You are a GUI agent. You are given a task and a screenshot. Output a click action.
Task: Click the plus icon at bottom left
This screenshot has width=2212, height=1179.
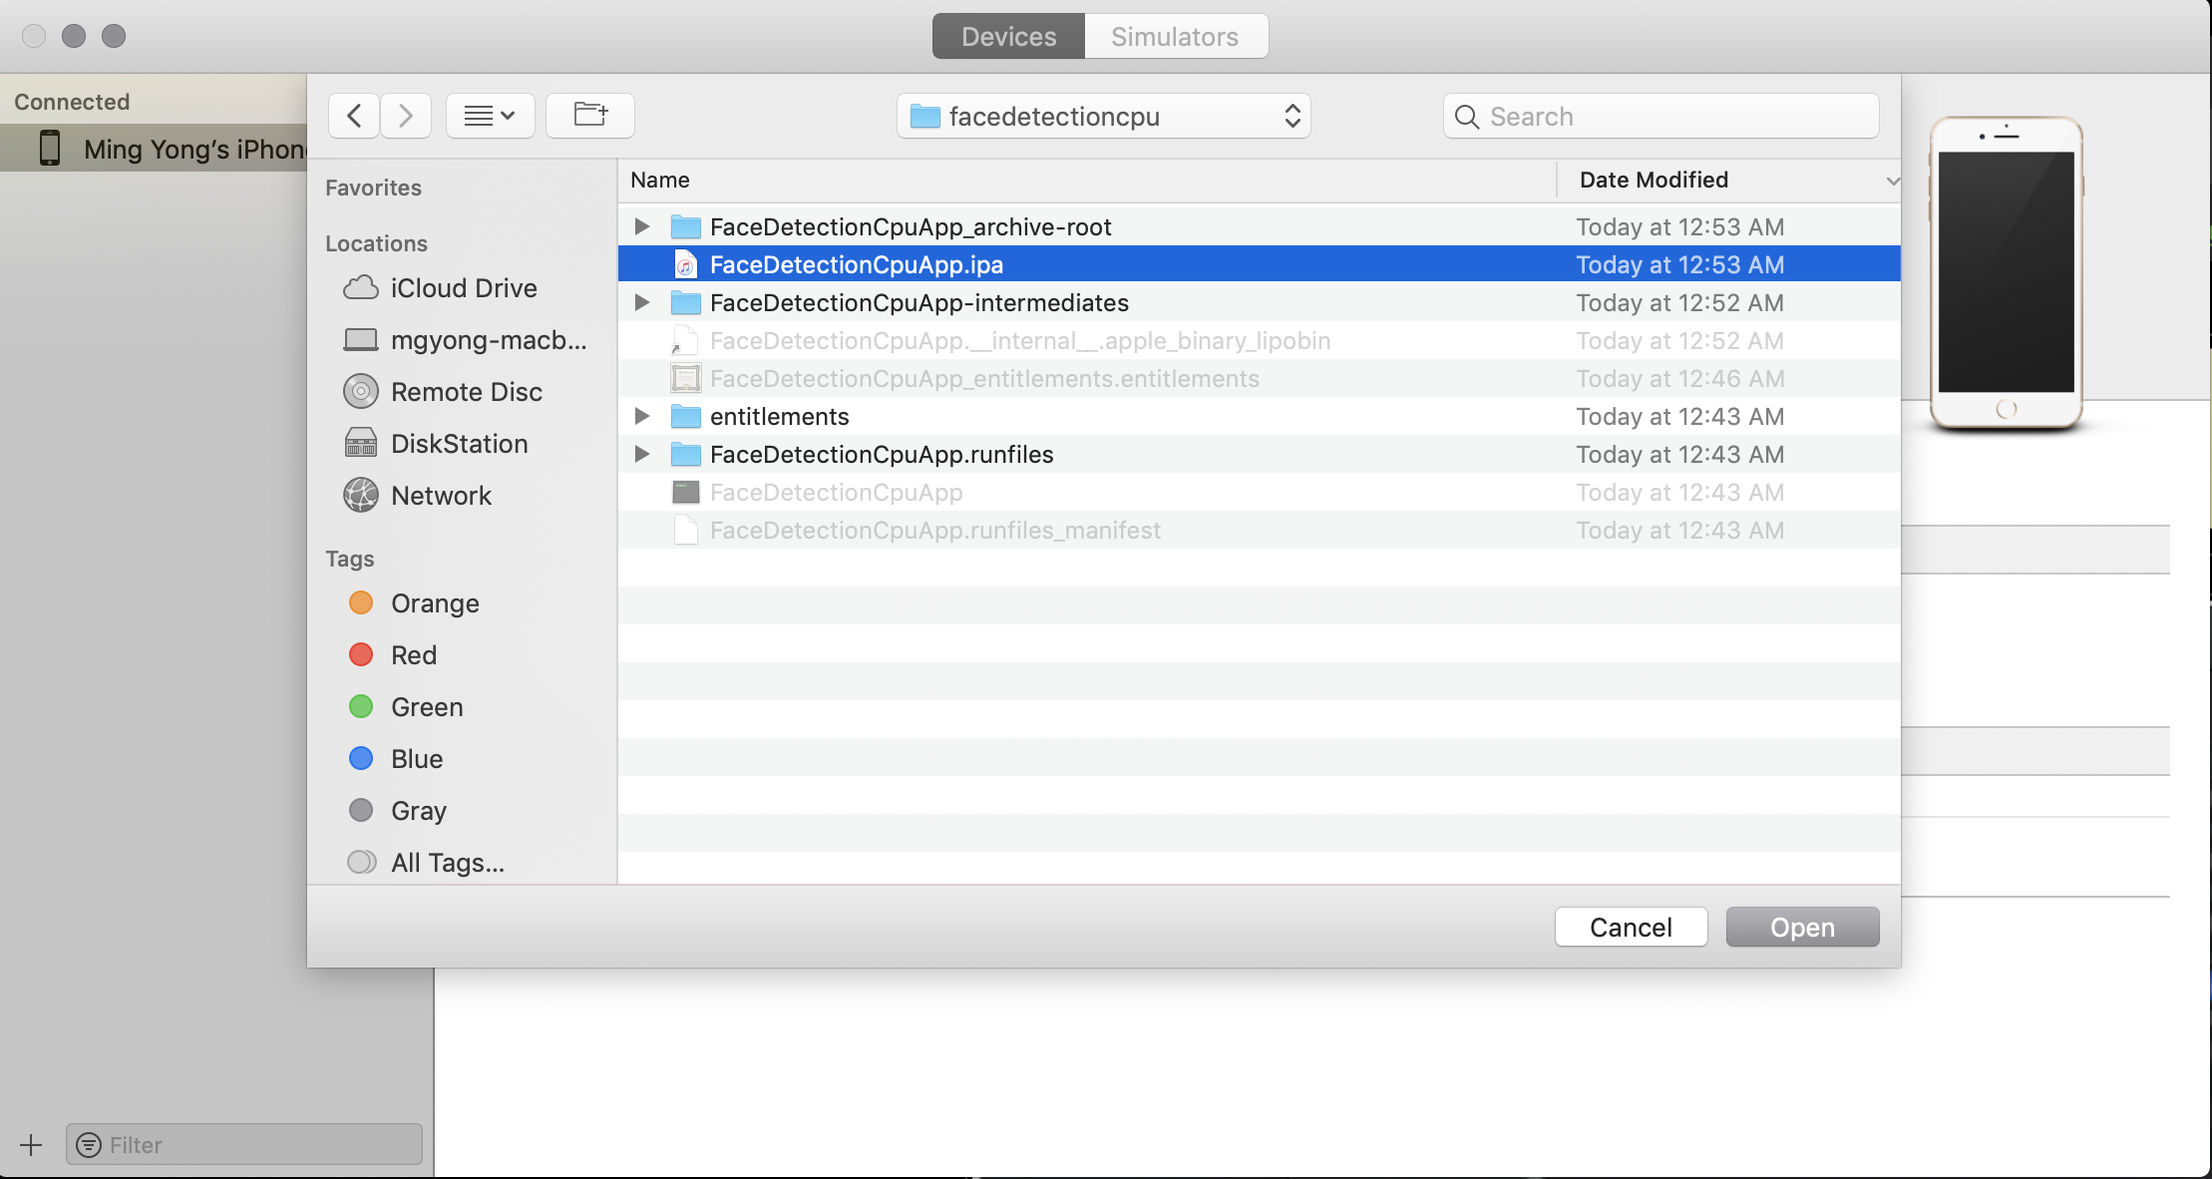pyautogui.click(x=31, y=1145)
